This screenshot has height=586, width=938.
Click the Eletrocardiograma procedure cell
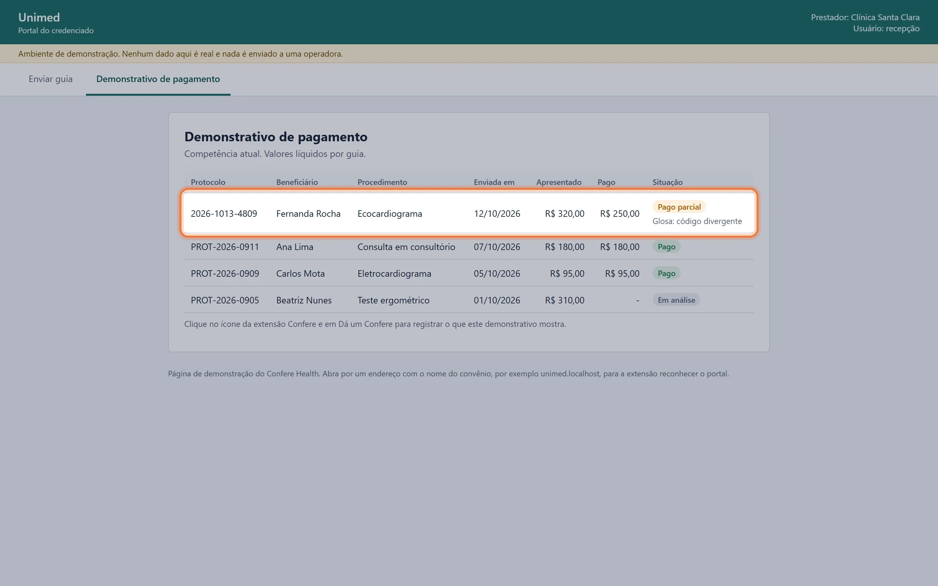394,273
